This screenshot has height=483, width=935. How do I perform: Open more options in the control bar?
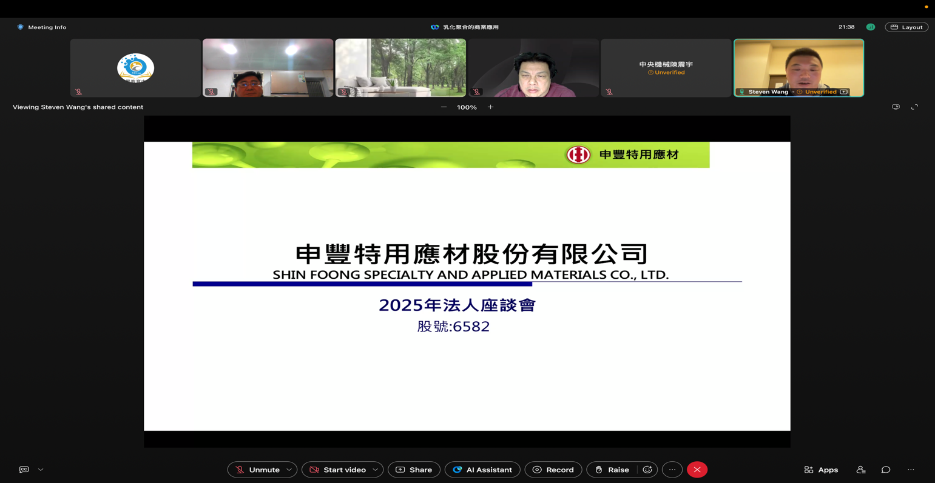[x=672, y=470]
